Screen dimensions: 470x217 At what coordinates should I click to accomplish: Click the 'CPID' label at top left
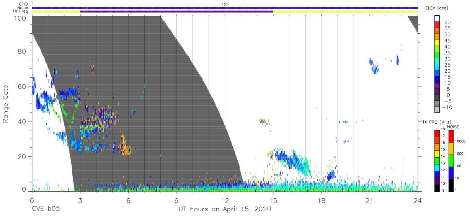coord(23,4)
